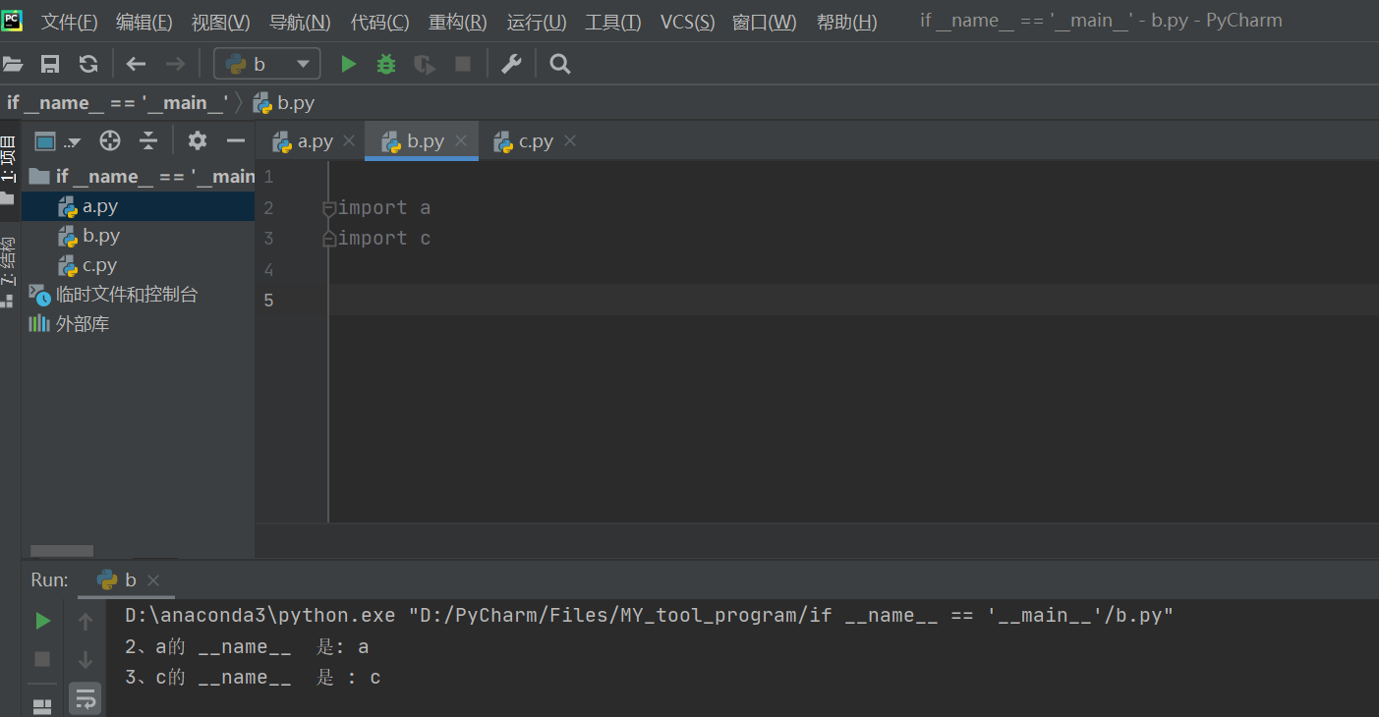Save all files with the save icon
This screenshot has height=717, width=1379.
click(x=50, y=63)
